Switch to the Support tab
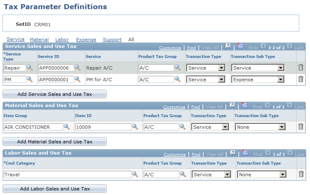310x195 pixels. click(x=112, y=40)
